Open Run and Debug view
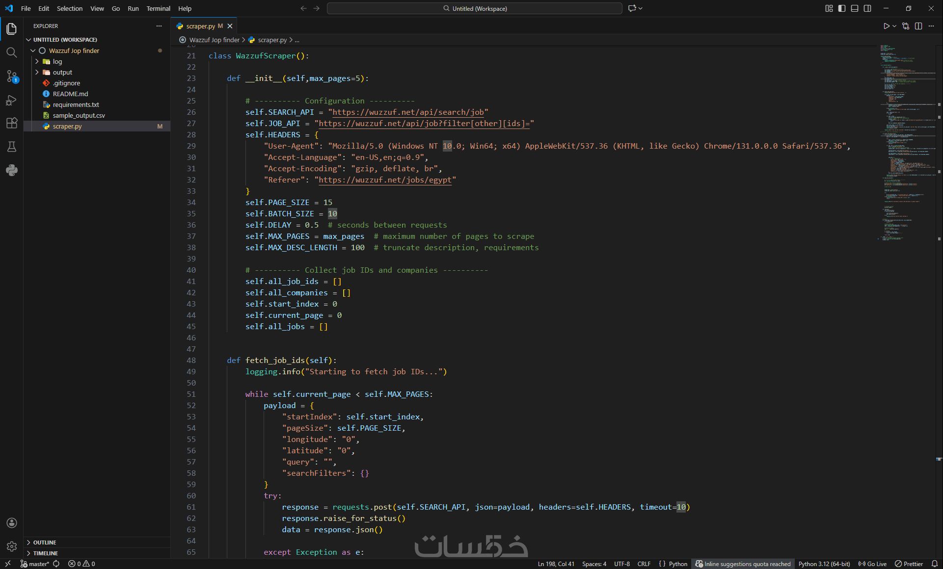Image resolution: width=943 pixels, height=569 pixels. [x=11, y=100]
